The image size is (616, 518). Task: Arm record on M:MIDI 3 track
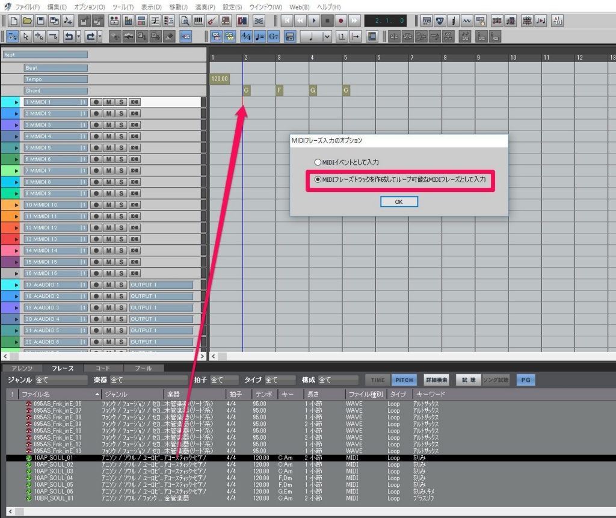point(96,125)
